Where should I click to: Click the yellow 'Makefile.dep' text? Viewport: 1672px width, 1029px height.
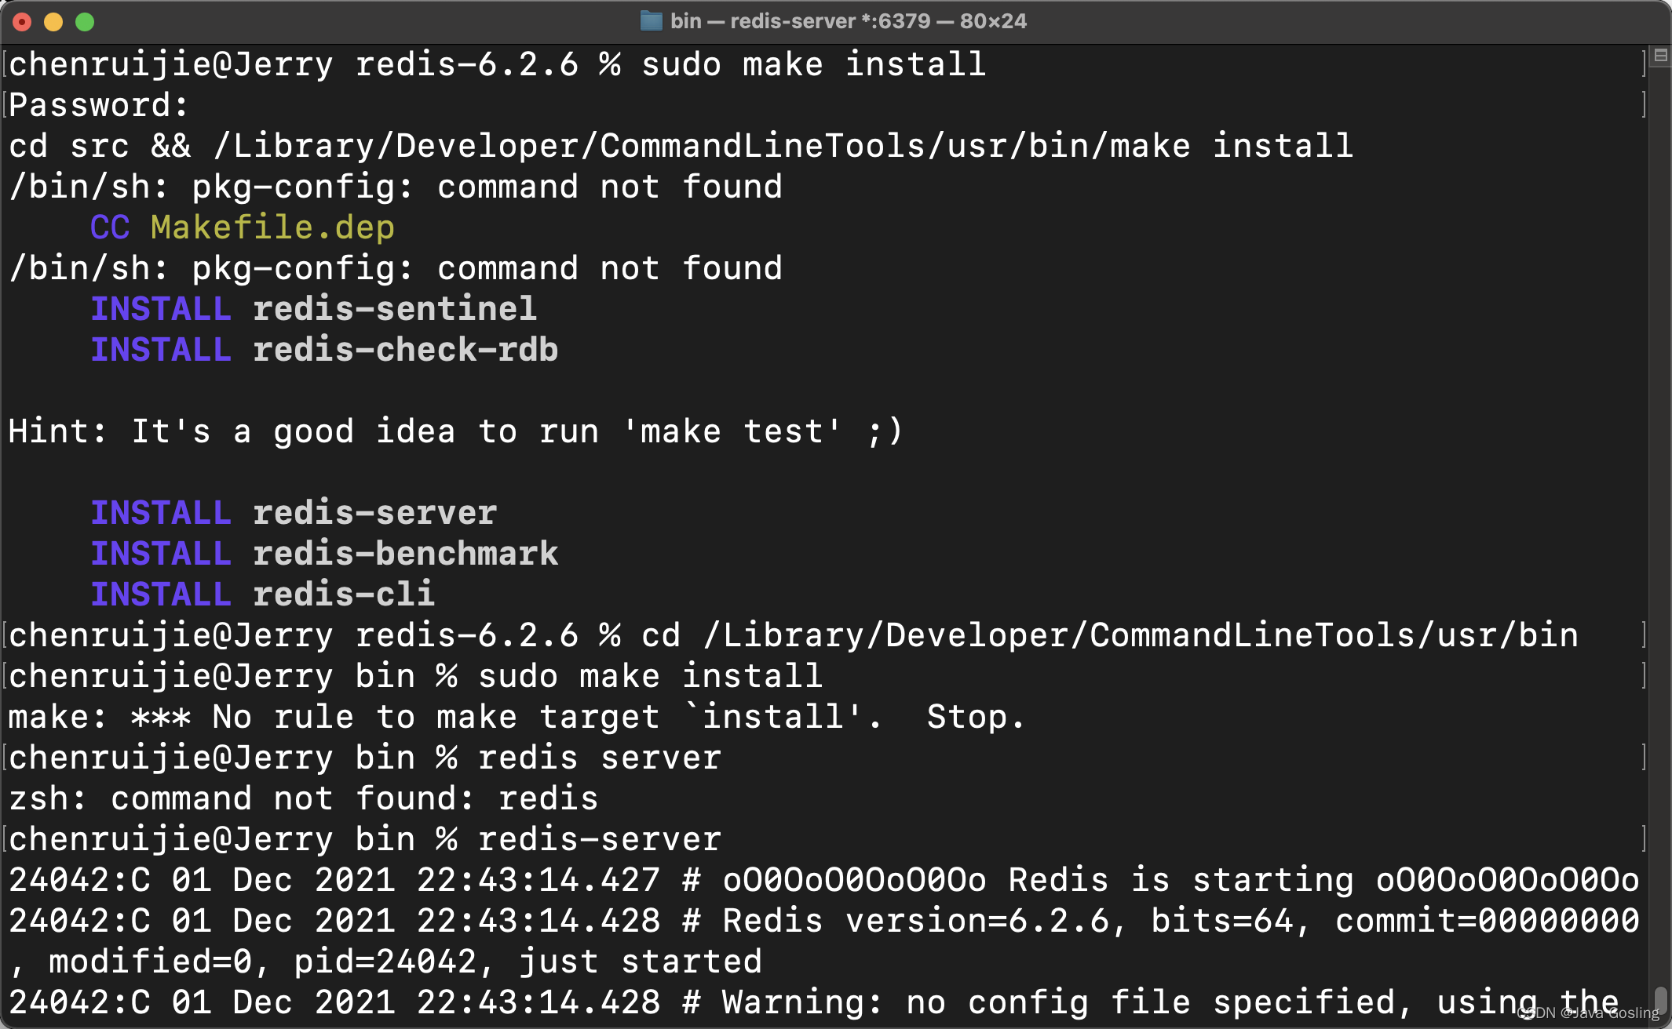(272, 227)
